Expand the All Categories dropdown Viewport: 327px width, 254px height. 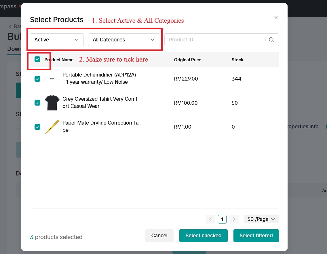click(x=124, y=40)
